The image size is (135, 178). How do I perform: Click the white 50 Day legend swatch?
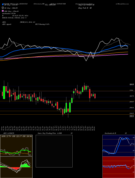click(x=3, y=8)
